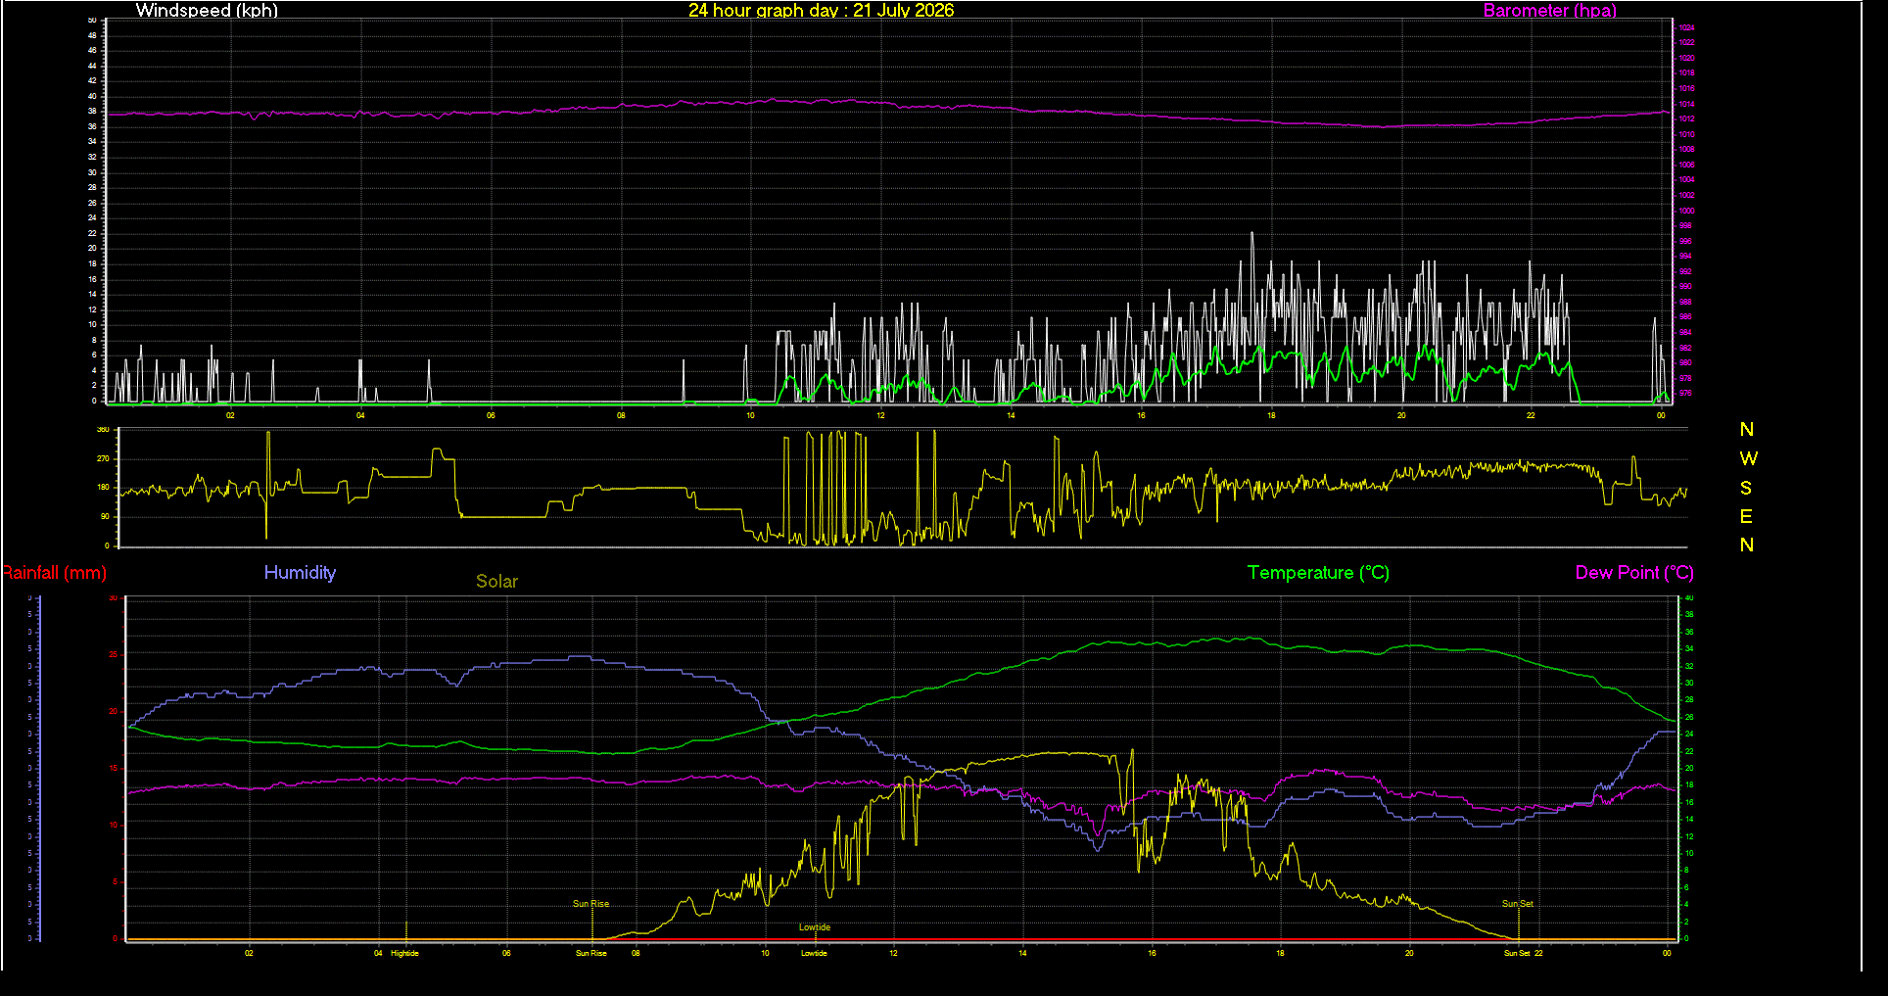Screen dimensions: 1888x996
Task: Click the 'E' wind direction letter
Action: 1746,516
